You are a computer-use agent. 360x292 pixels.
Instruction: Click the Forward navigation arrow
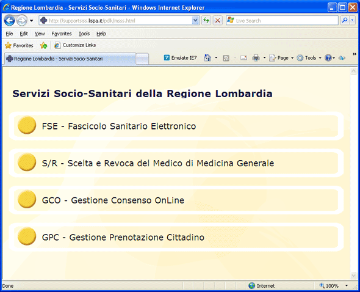click(22, 21)
